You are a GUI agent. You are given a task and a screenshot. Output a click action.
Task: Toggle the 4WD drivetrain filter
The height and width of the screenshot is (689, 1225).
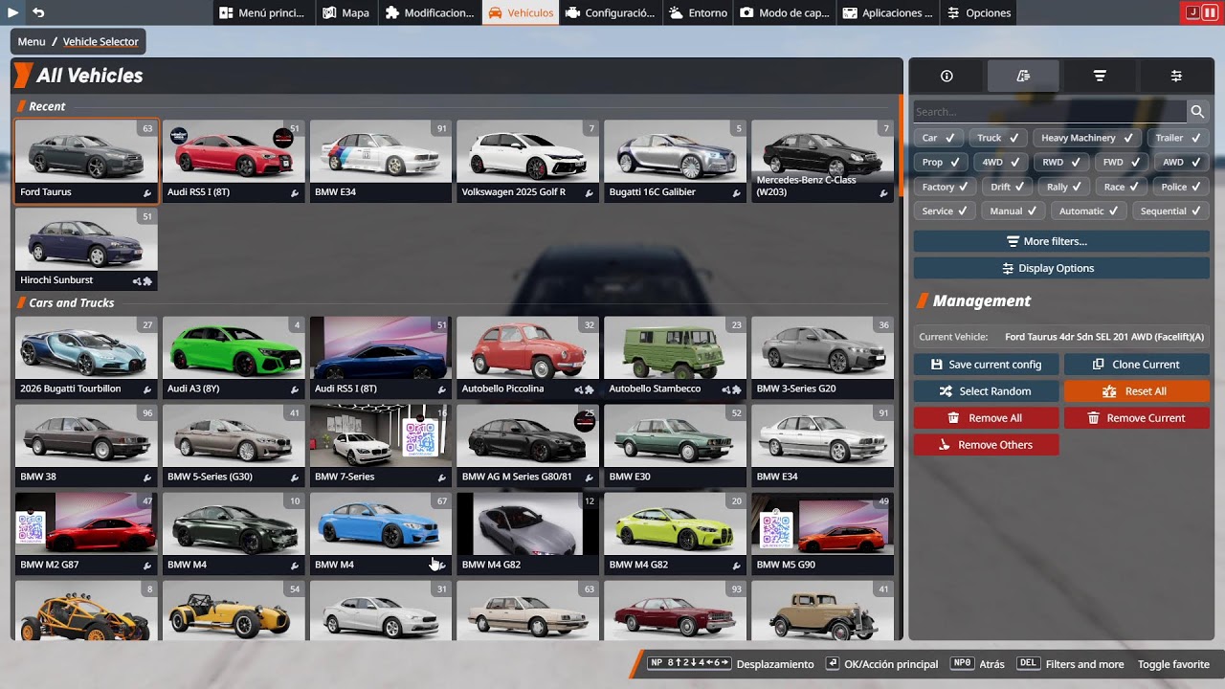point(1001,163)
